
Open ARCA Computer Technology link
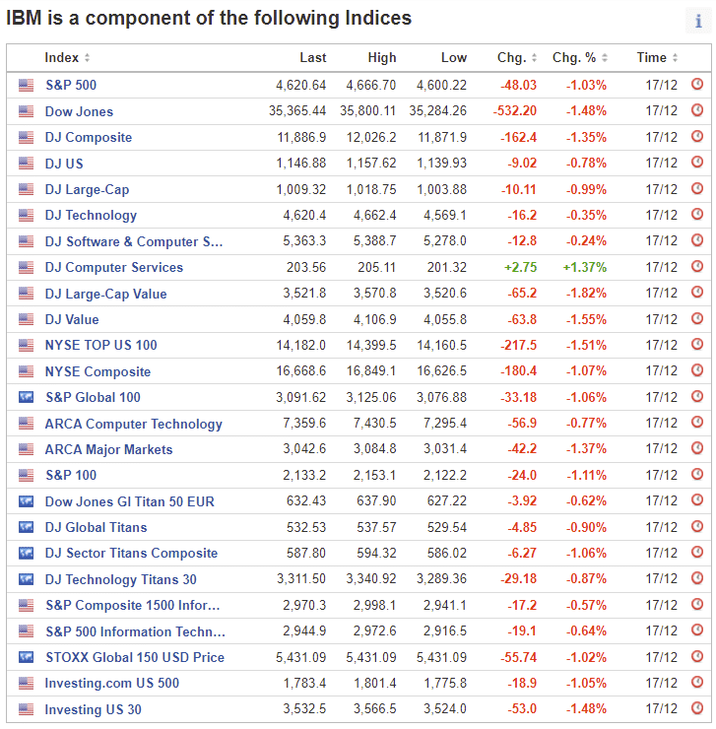[x=133, y=424]
